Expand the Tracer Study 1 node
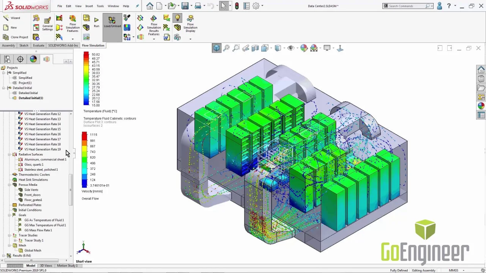486x273 pixels. 15,240
